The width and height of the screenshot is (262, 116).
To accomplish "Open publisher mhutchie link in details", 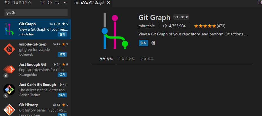I will tap(147, 26).
